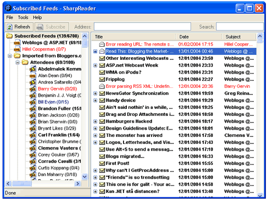Open the File menu
Viewport: 268px width, 200px height.
tap(9, 18)
